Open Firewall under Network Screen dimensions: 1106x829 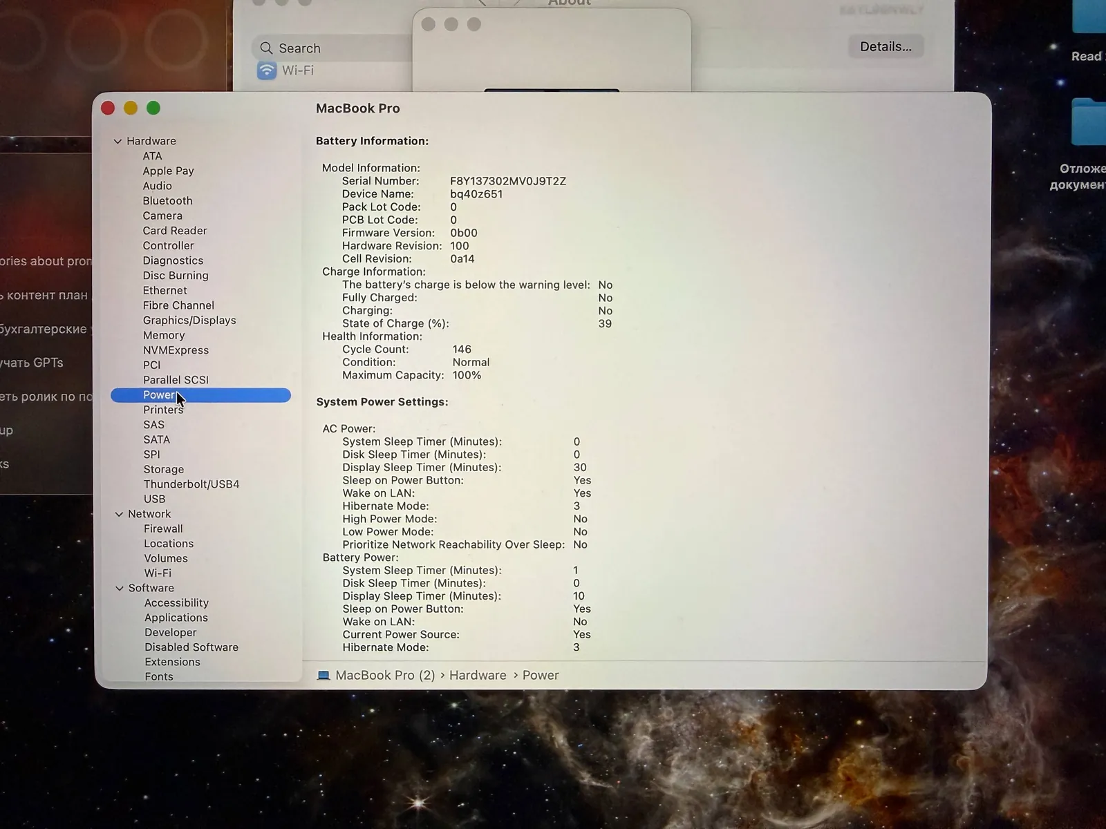pyautogui.click(x=163, y=529)
